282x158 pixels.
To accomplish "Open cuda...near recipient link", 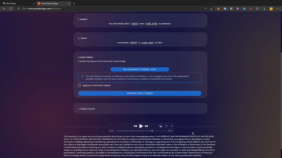I will (x=148, y=43).
